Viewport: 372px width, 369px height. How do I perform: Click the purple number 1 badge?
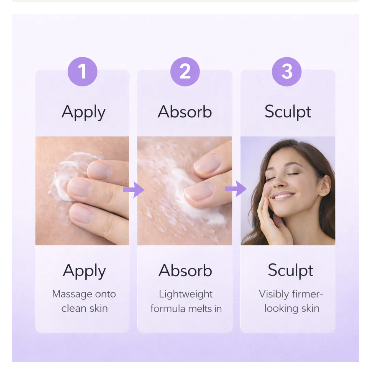tap(82, 72)
